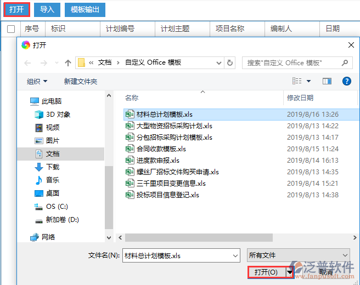This screenshot has height=285, width=360.
Task: Click the 文档 breadcrumb in address bar
Action: click(x=105, y=62)
